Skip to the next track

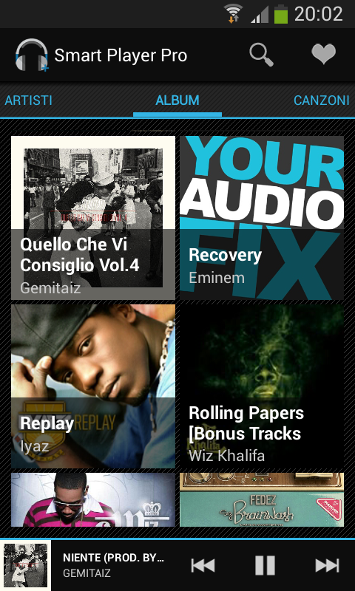[327, 565]
